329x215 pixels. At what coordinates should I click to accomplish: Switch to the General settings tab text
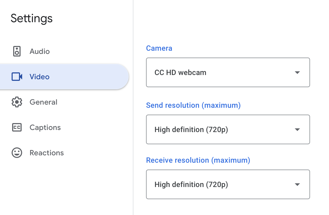tap(43, 102)
